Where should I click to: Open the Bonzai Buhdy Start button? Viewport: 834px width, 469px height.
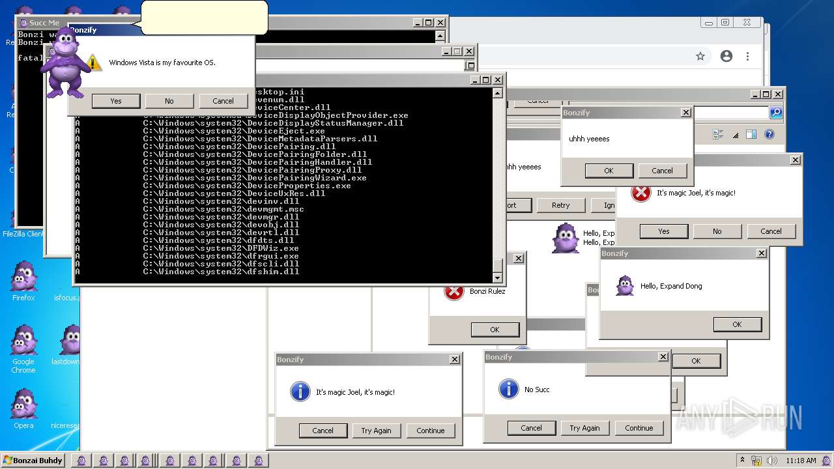[33, 461]
